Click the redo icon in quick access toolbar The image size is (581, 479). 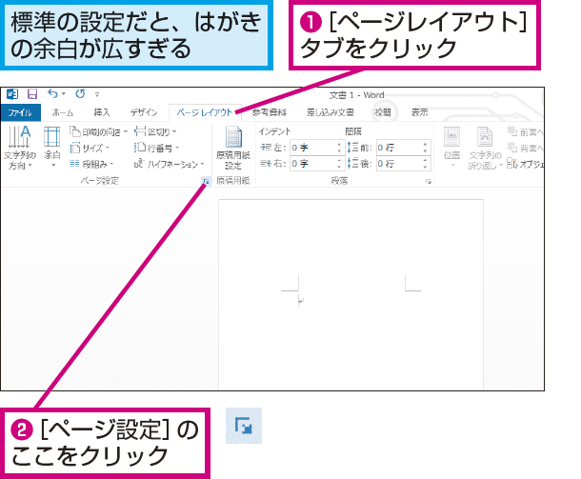tap(80, 93)
